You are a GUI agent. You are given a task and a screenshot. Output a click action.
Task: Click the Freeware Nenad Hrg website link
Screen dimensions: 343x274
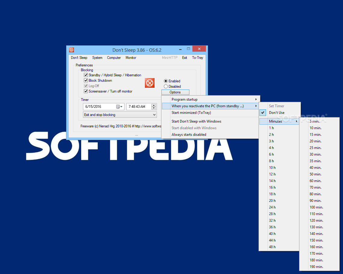121,126
